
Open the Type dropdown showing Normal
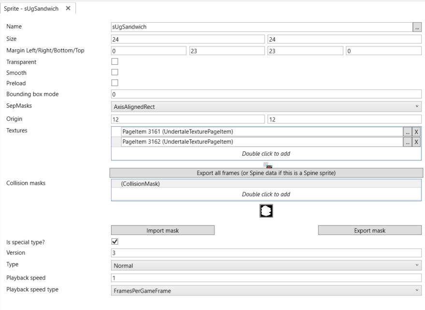click(266, 266)
